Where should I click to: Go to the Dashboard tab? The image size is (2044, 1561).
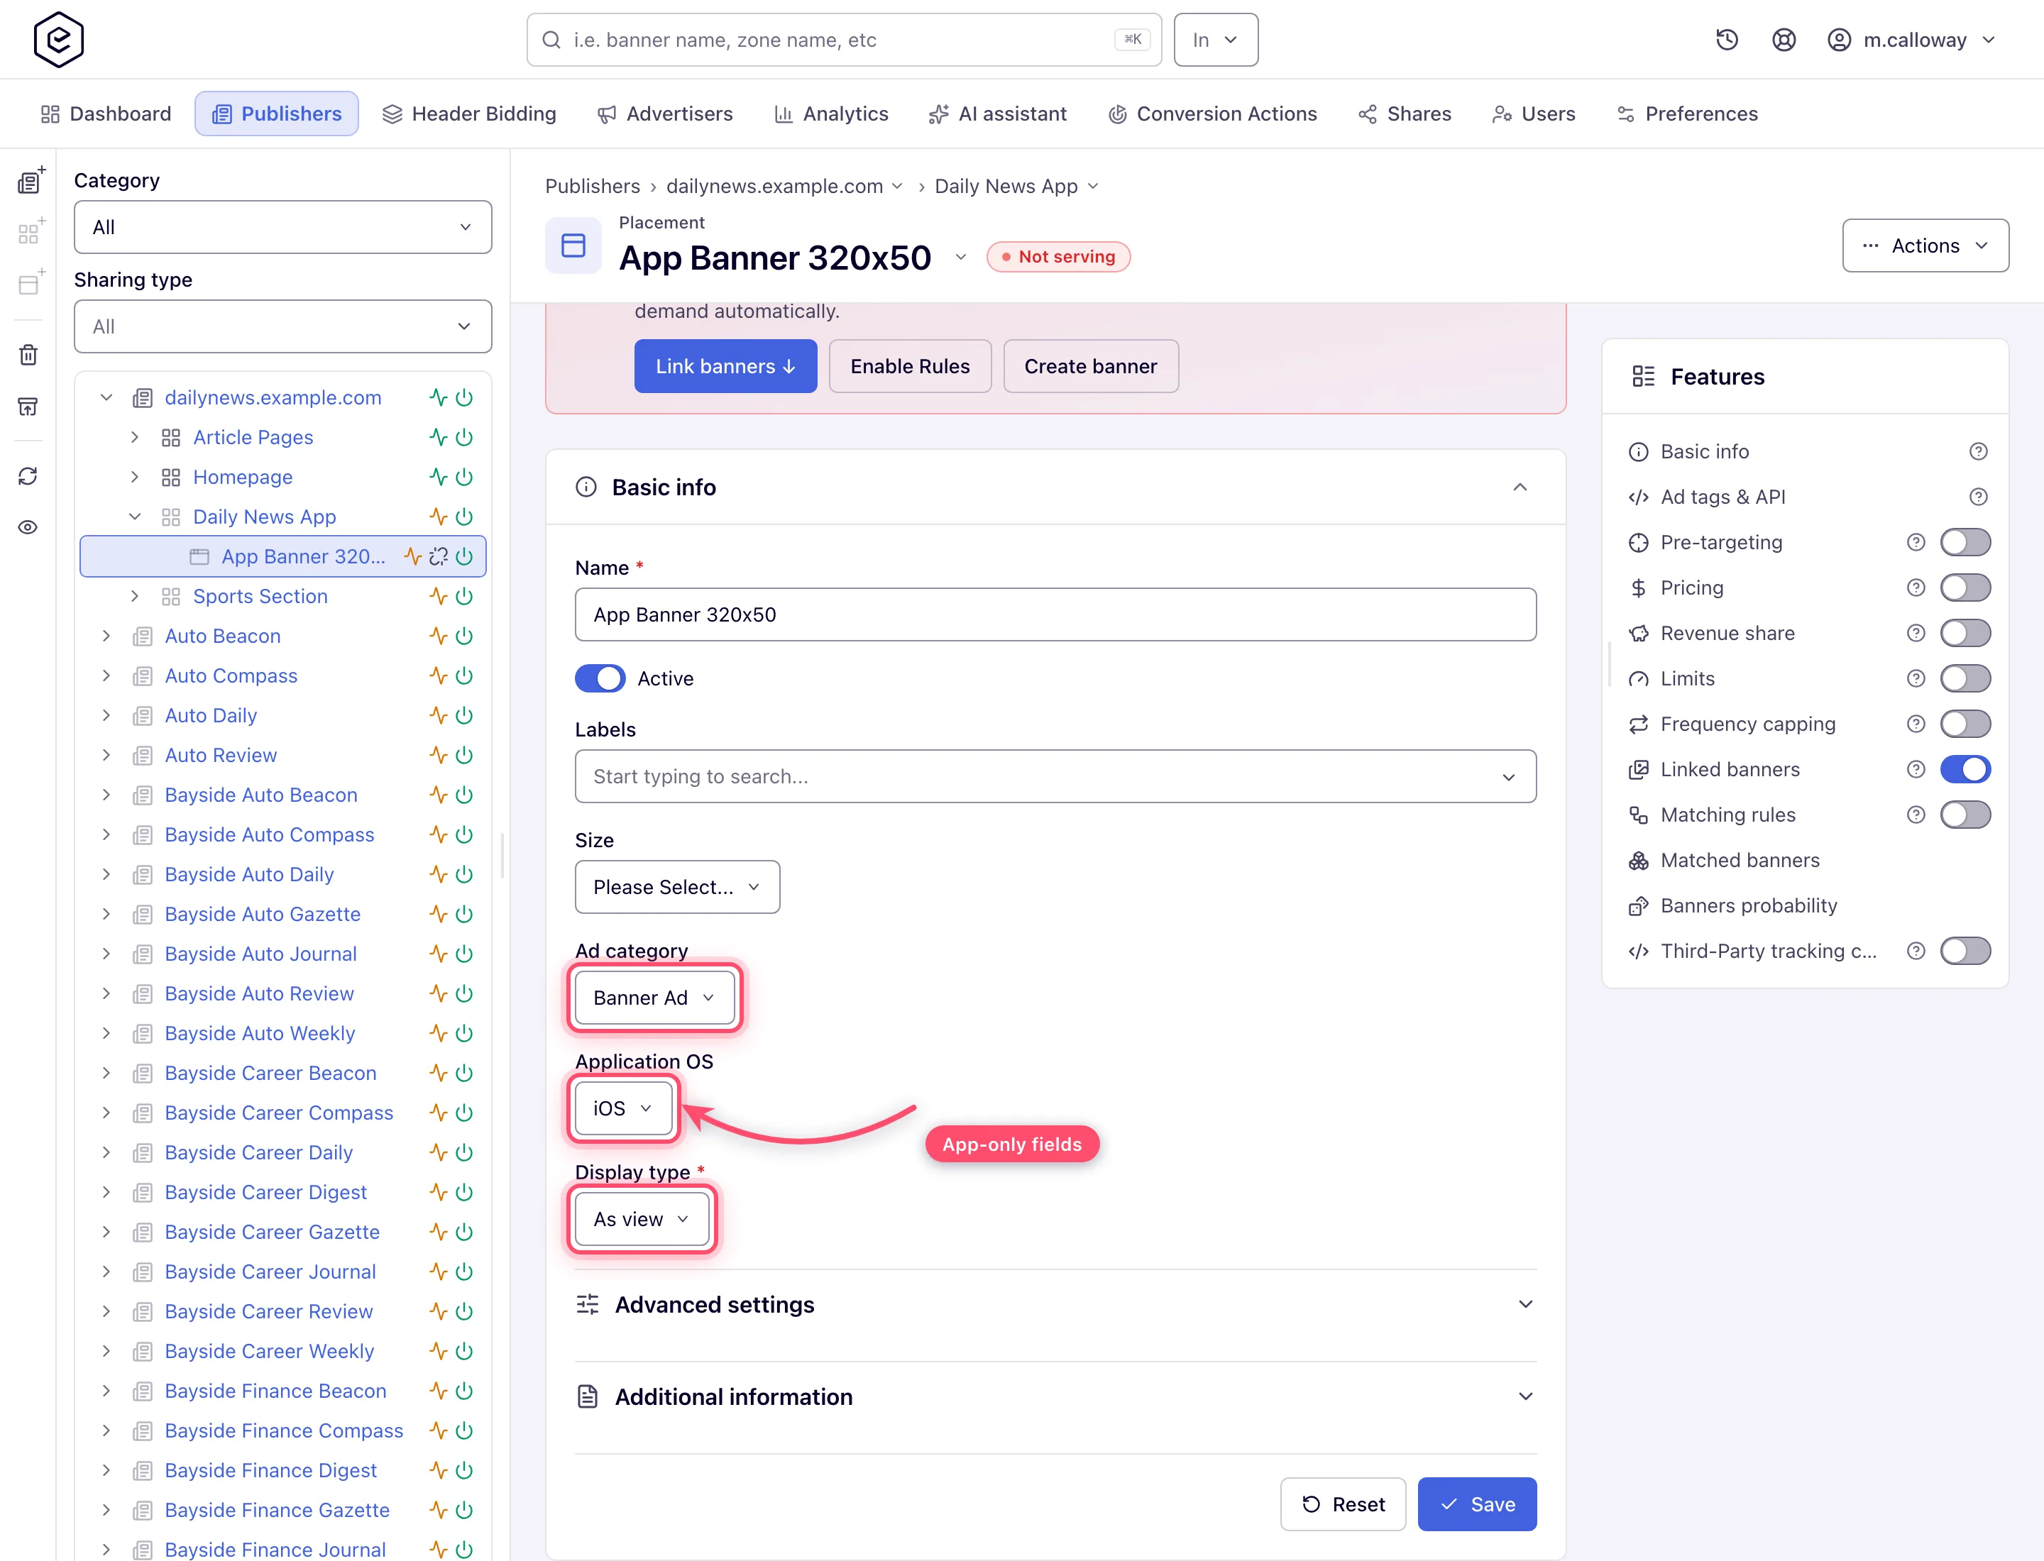pos(106,114)
